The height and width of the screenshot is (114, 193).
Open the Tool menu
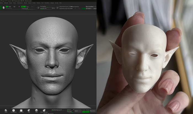(42, 3)
